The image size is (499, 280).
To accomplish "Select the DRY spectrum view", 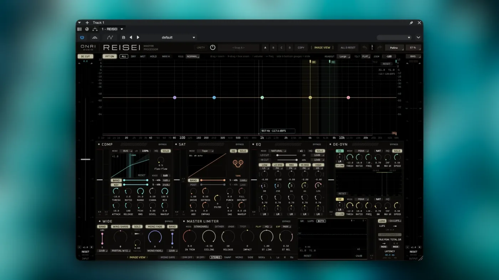I will [133, 57].
